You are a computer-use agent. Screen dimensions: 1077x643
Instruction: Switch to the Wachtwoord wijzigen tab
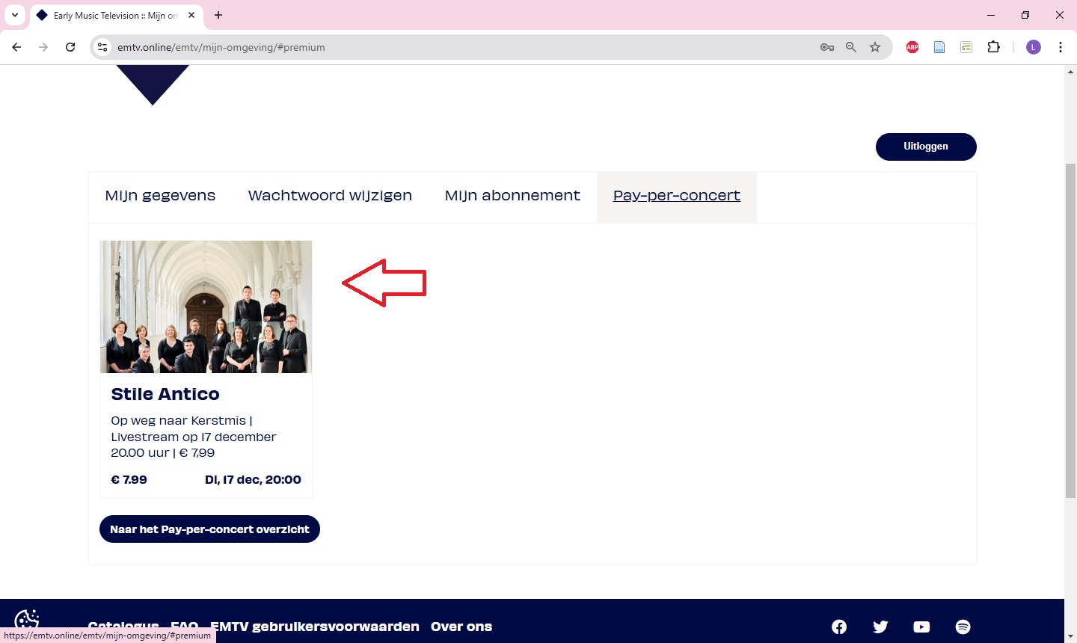click(330, 196)
